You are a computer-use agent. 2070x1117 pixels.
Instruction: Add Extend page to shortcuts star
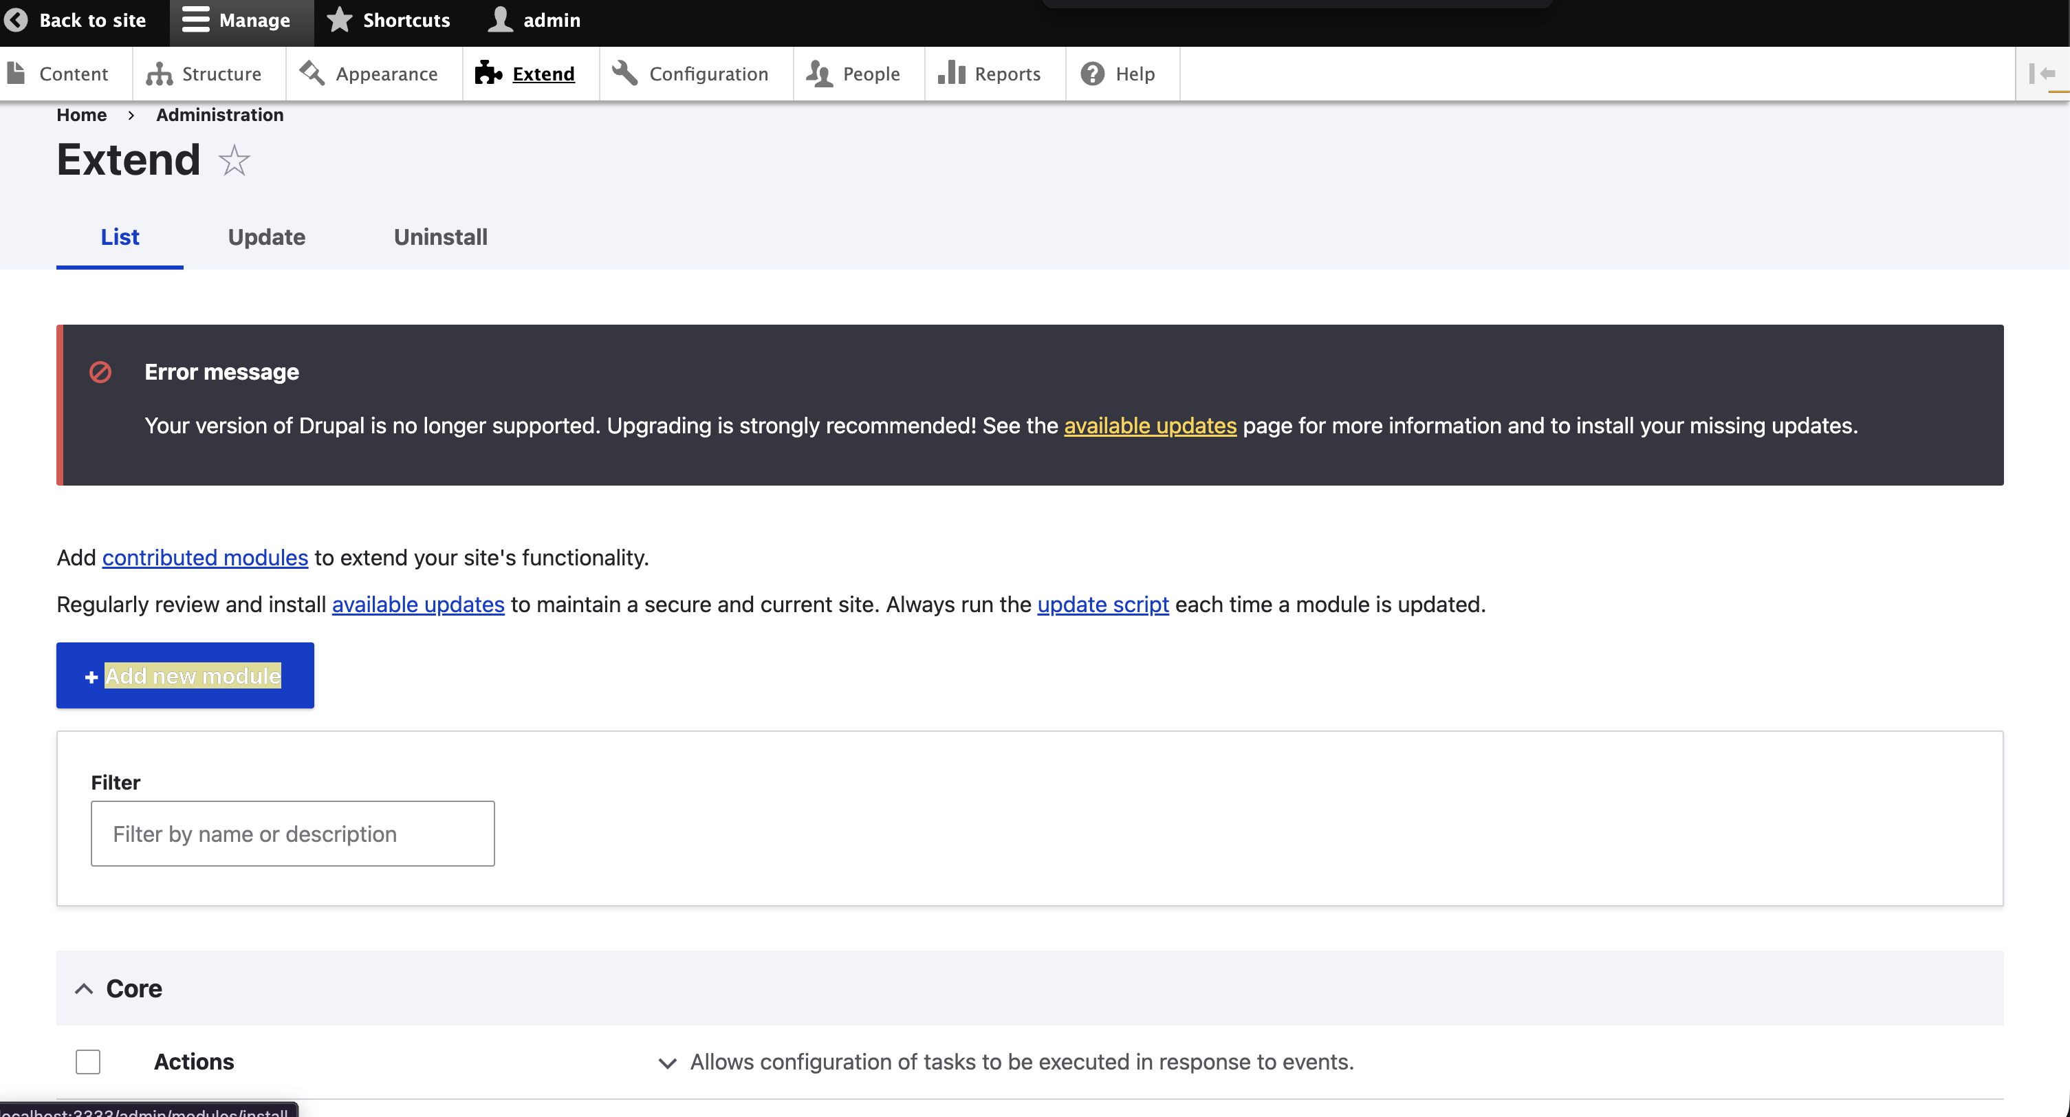pyautogui.click(x=235, y=160)
